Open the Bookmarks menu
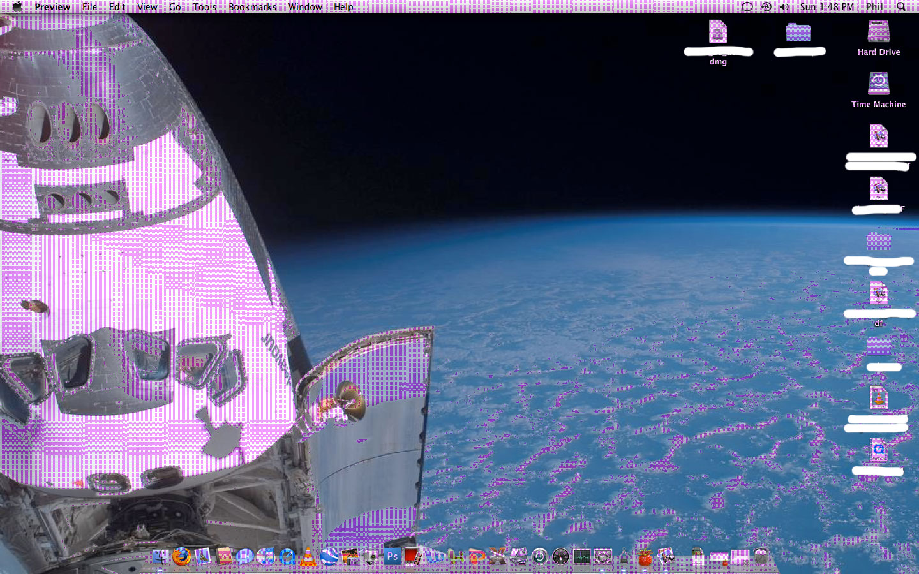 [x=252, y=6]
